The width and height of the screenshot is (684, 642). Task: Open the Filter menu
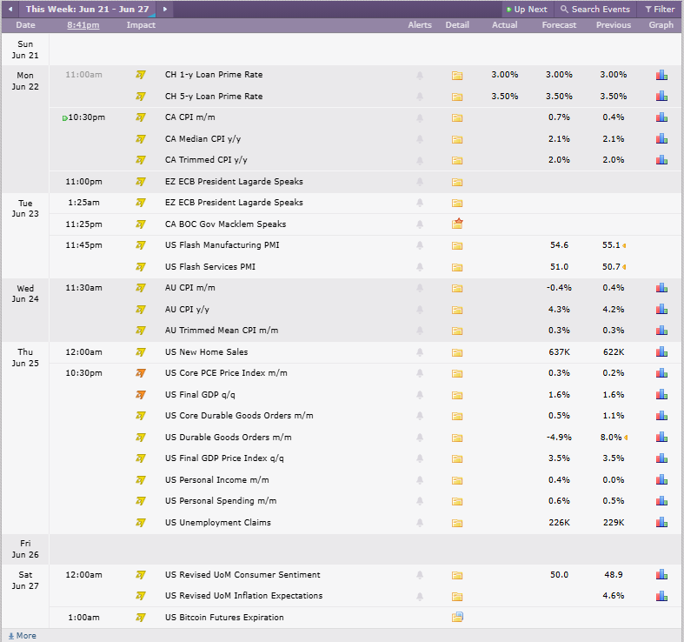pyautogui.click(x=660, y=10)
